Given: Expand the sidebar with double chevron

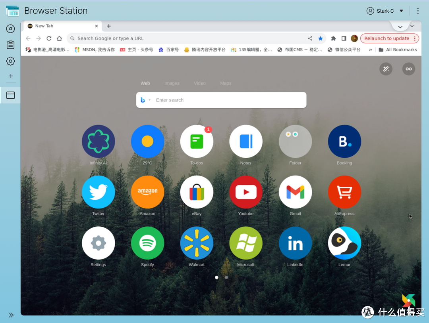Looking at the screenshot, I should click(x=11, y=315).
